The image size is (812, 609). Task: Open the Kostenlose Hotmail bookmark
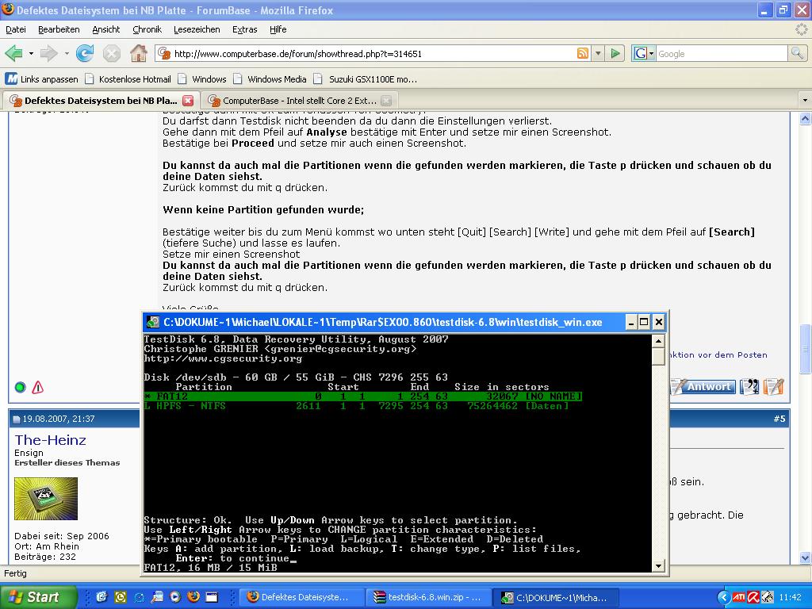click(x=128, y=79)
